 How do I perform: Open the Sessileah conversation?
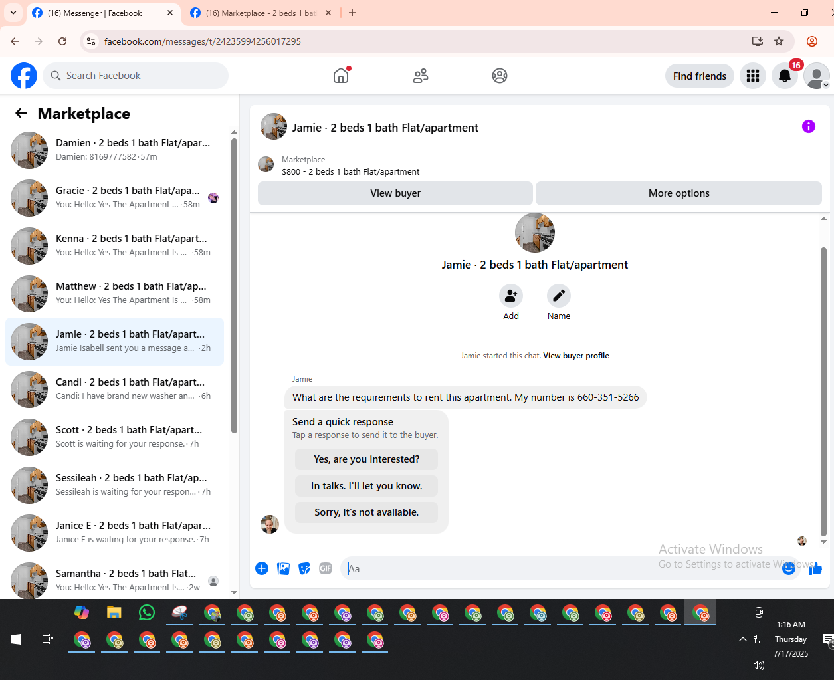coord(114,485)
